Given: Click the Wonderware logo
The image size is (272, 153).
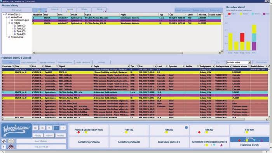Looking at the screenshot, I should [17, 130].
